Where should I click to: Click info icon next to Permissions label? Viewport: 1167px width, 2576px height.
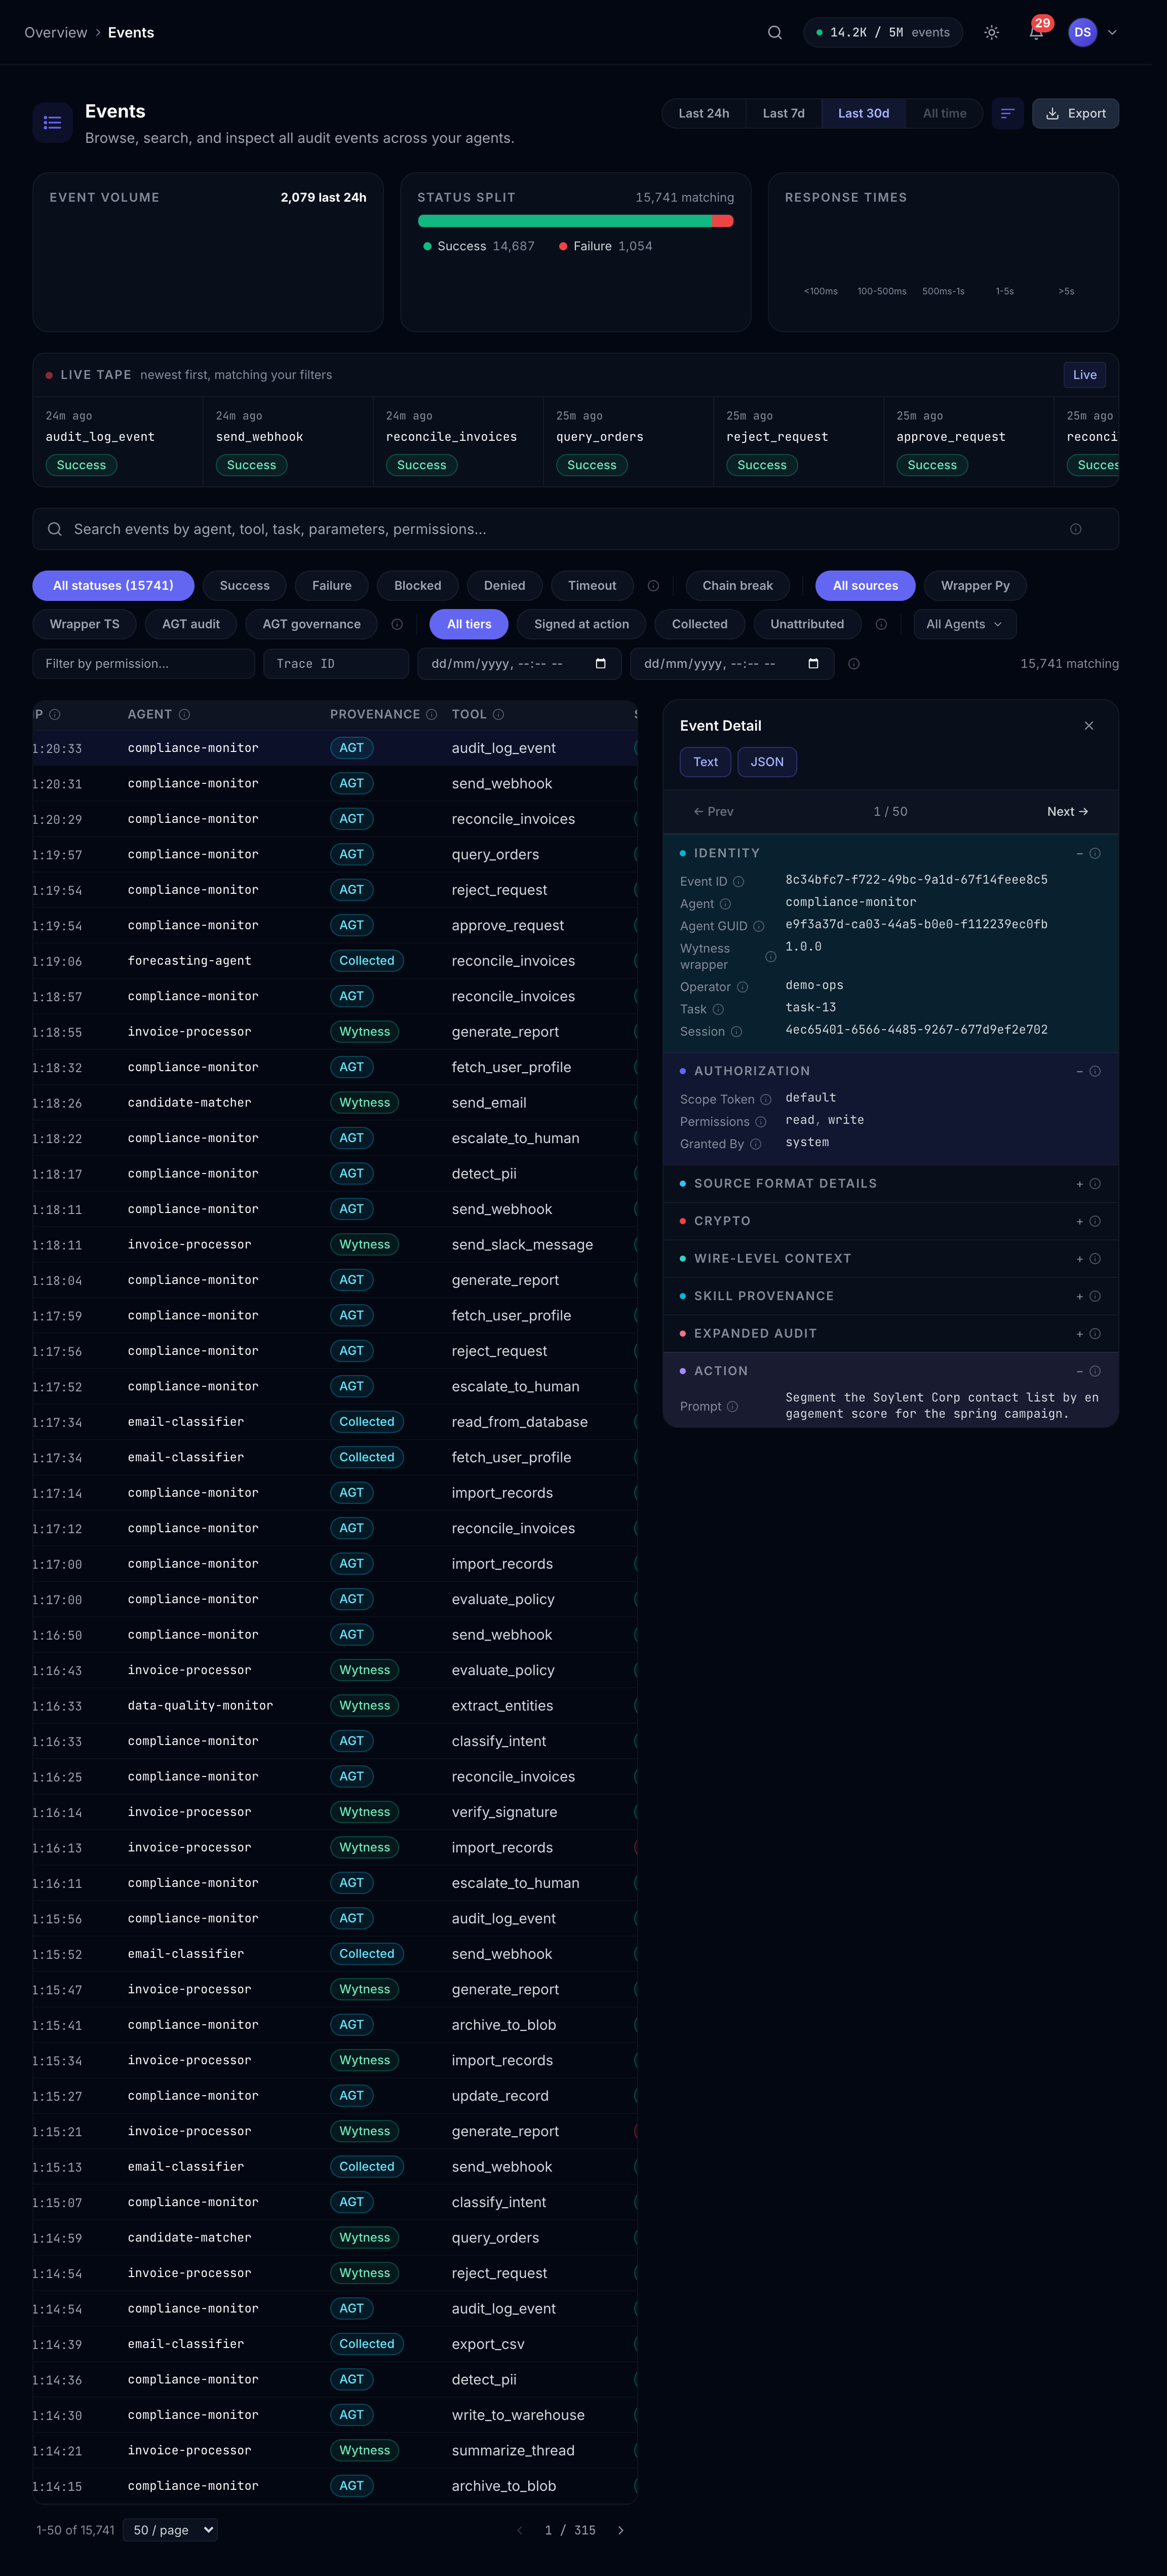(x=760, y=1122)
